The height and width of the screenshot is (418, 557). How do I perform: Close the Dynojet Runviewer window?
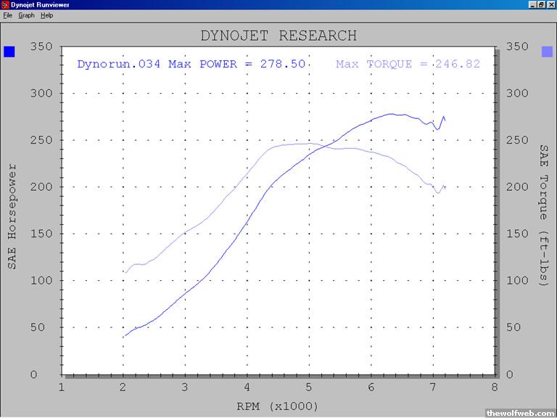point(550,5)
